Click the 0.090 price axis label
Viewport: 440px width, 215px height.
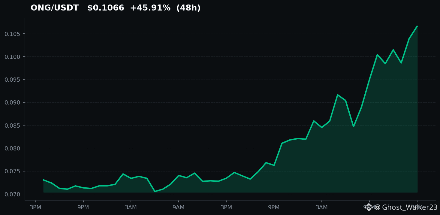click(x=12, y=103)
